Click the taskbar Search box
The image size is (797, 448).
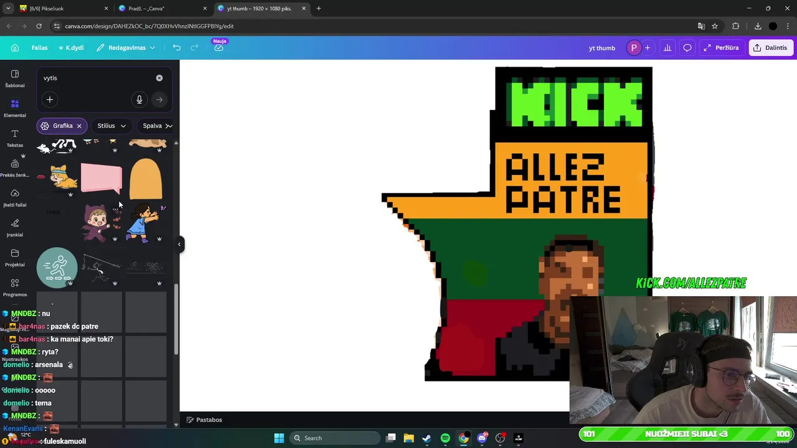click(x=335, y=438)
